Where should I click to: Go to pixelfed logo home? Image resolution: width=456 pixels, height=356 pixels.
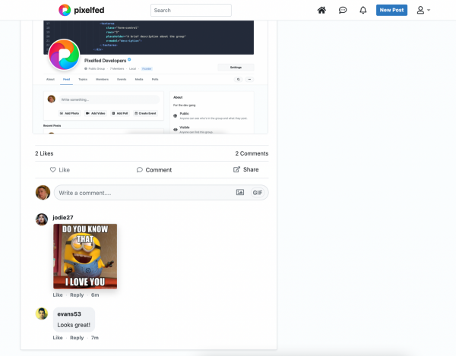point(81,10)
